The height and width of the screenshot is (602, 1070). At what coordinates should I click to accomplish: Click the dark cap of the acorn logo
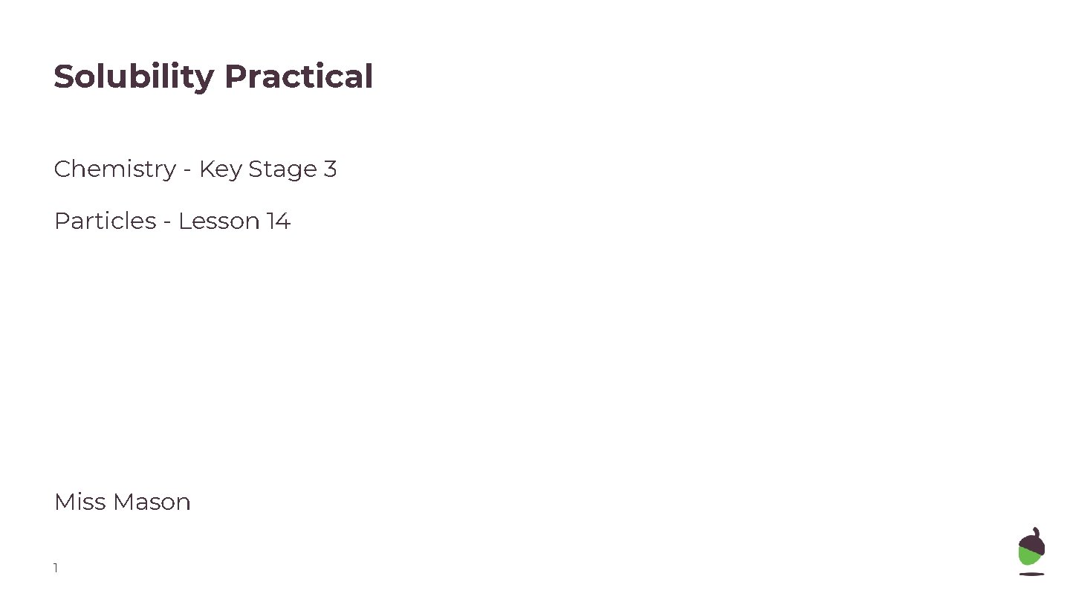pyautogui.click(x=1033, y=540)
